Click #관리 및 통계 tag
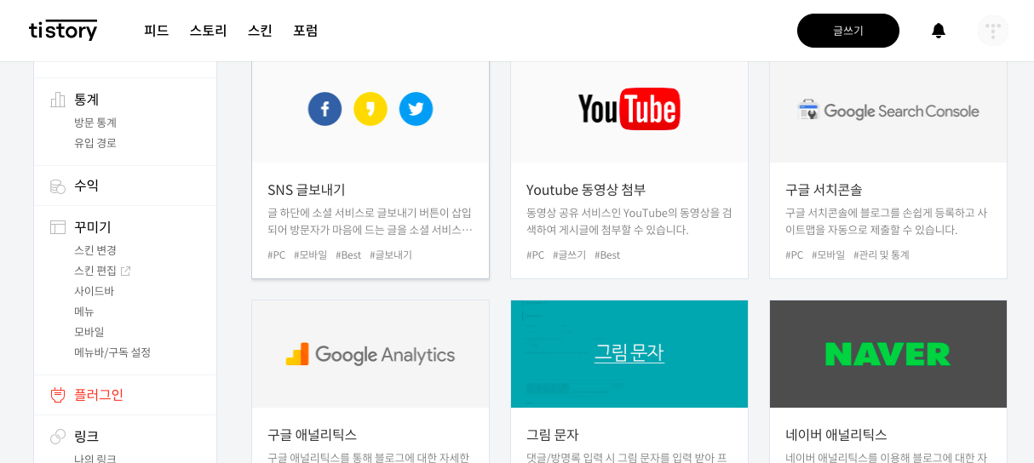Screen dimensions: 1034x463 click(882, 254)
